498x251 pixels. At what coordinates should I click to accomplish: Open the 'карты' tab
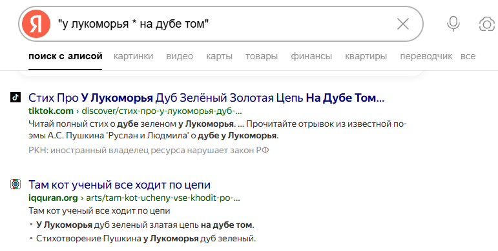[219, 57]
